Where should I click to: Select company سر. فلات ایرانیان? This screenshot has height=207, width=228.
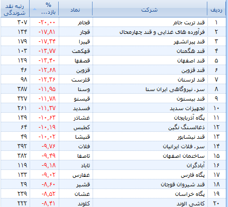[x=184, y=146]
